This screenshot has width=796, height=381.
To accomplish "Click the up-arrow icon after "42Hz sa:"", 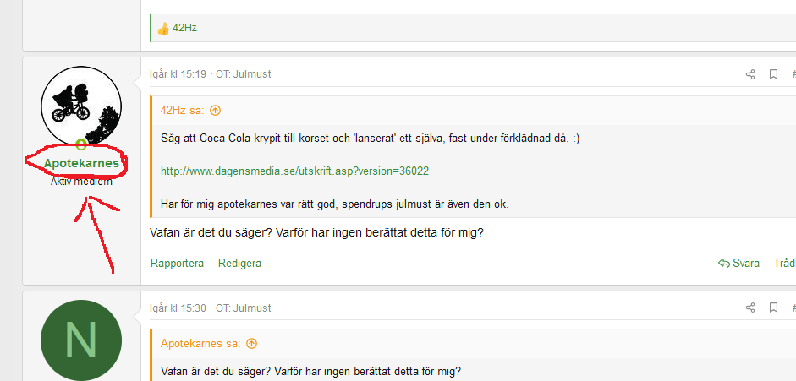I will coord(215,110).
